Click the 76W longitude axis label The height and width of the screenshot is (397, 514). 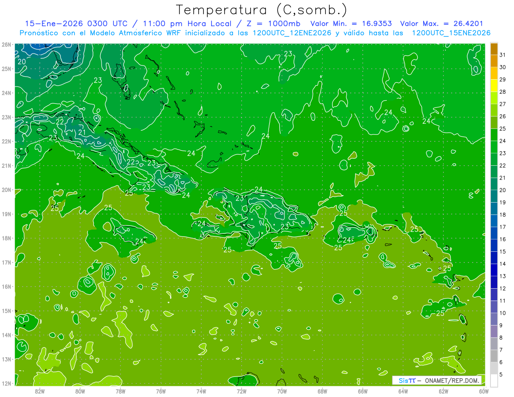[161, 391]
